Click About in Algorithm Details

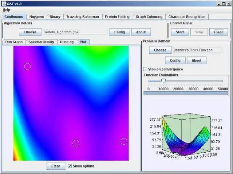pos(141,32)
